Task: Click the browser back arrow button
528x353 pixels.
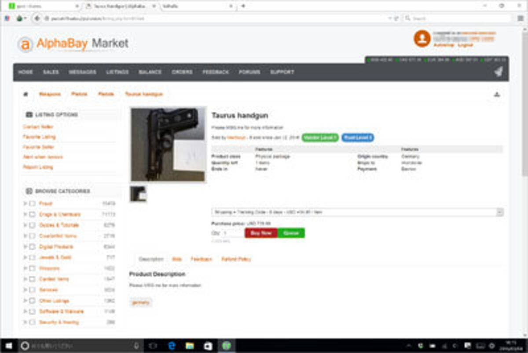Action: click(x=37, y=19)
